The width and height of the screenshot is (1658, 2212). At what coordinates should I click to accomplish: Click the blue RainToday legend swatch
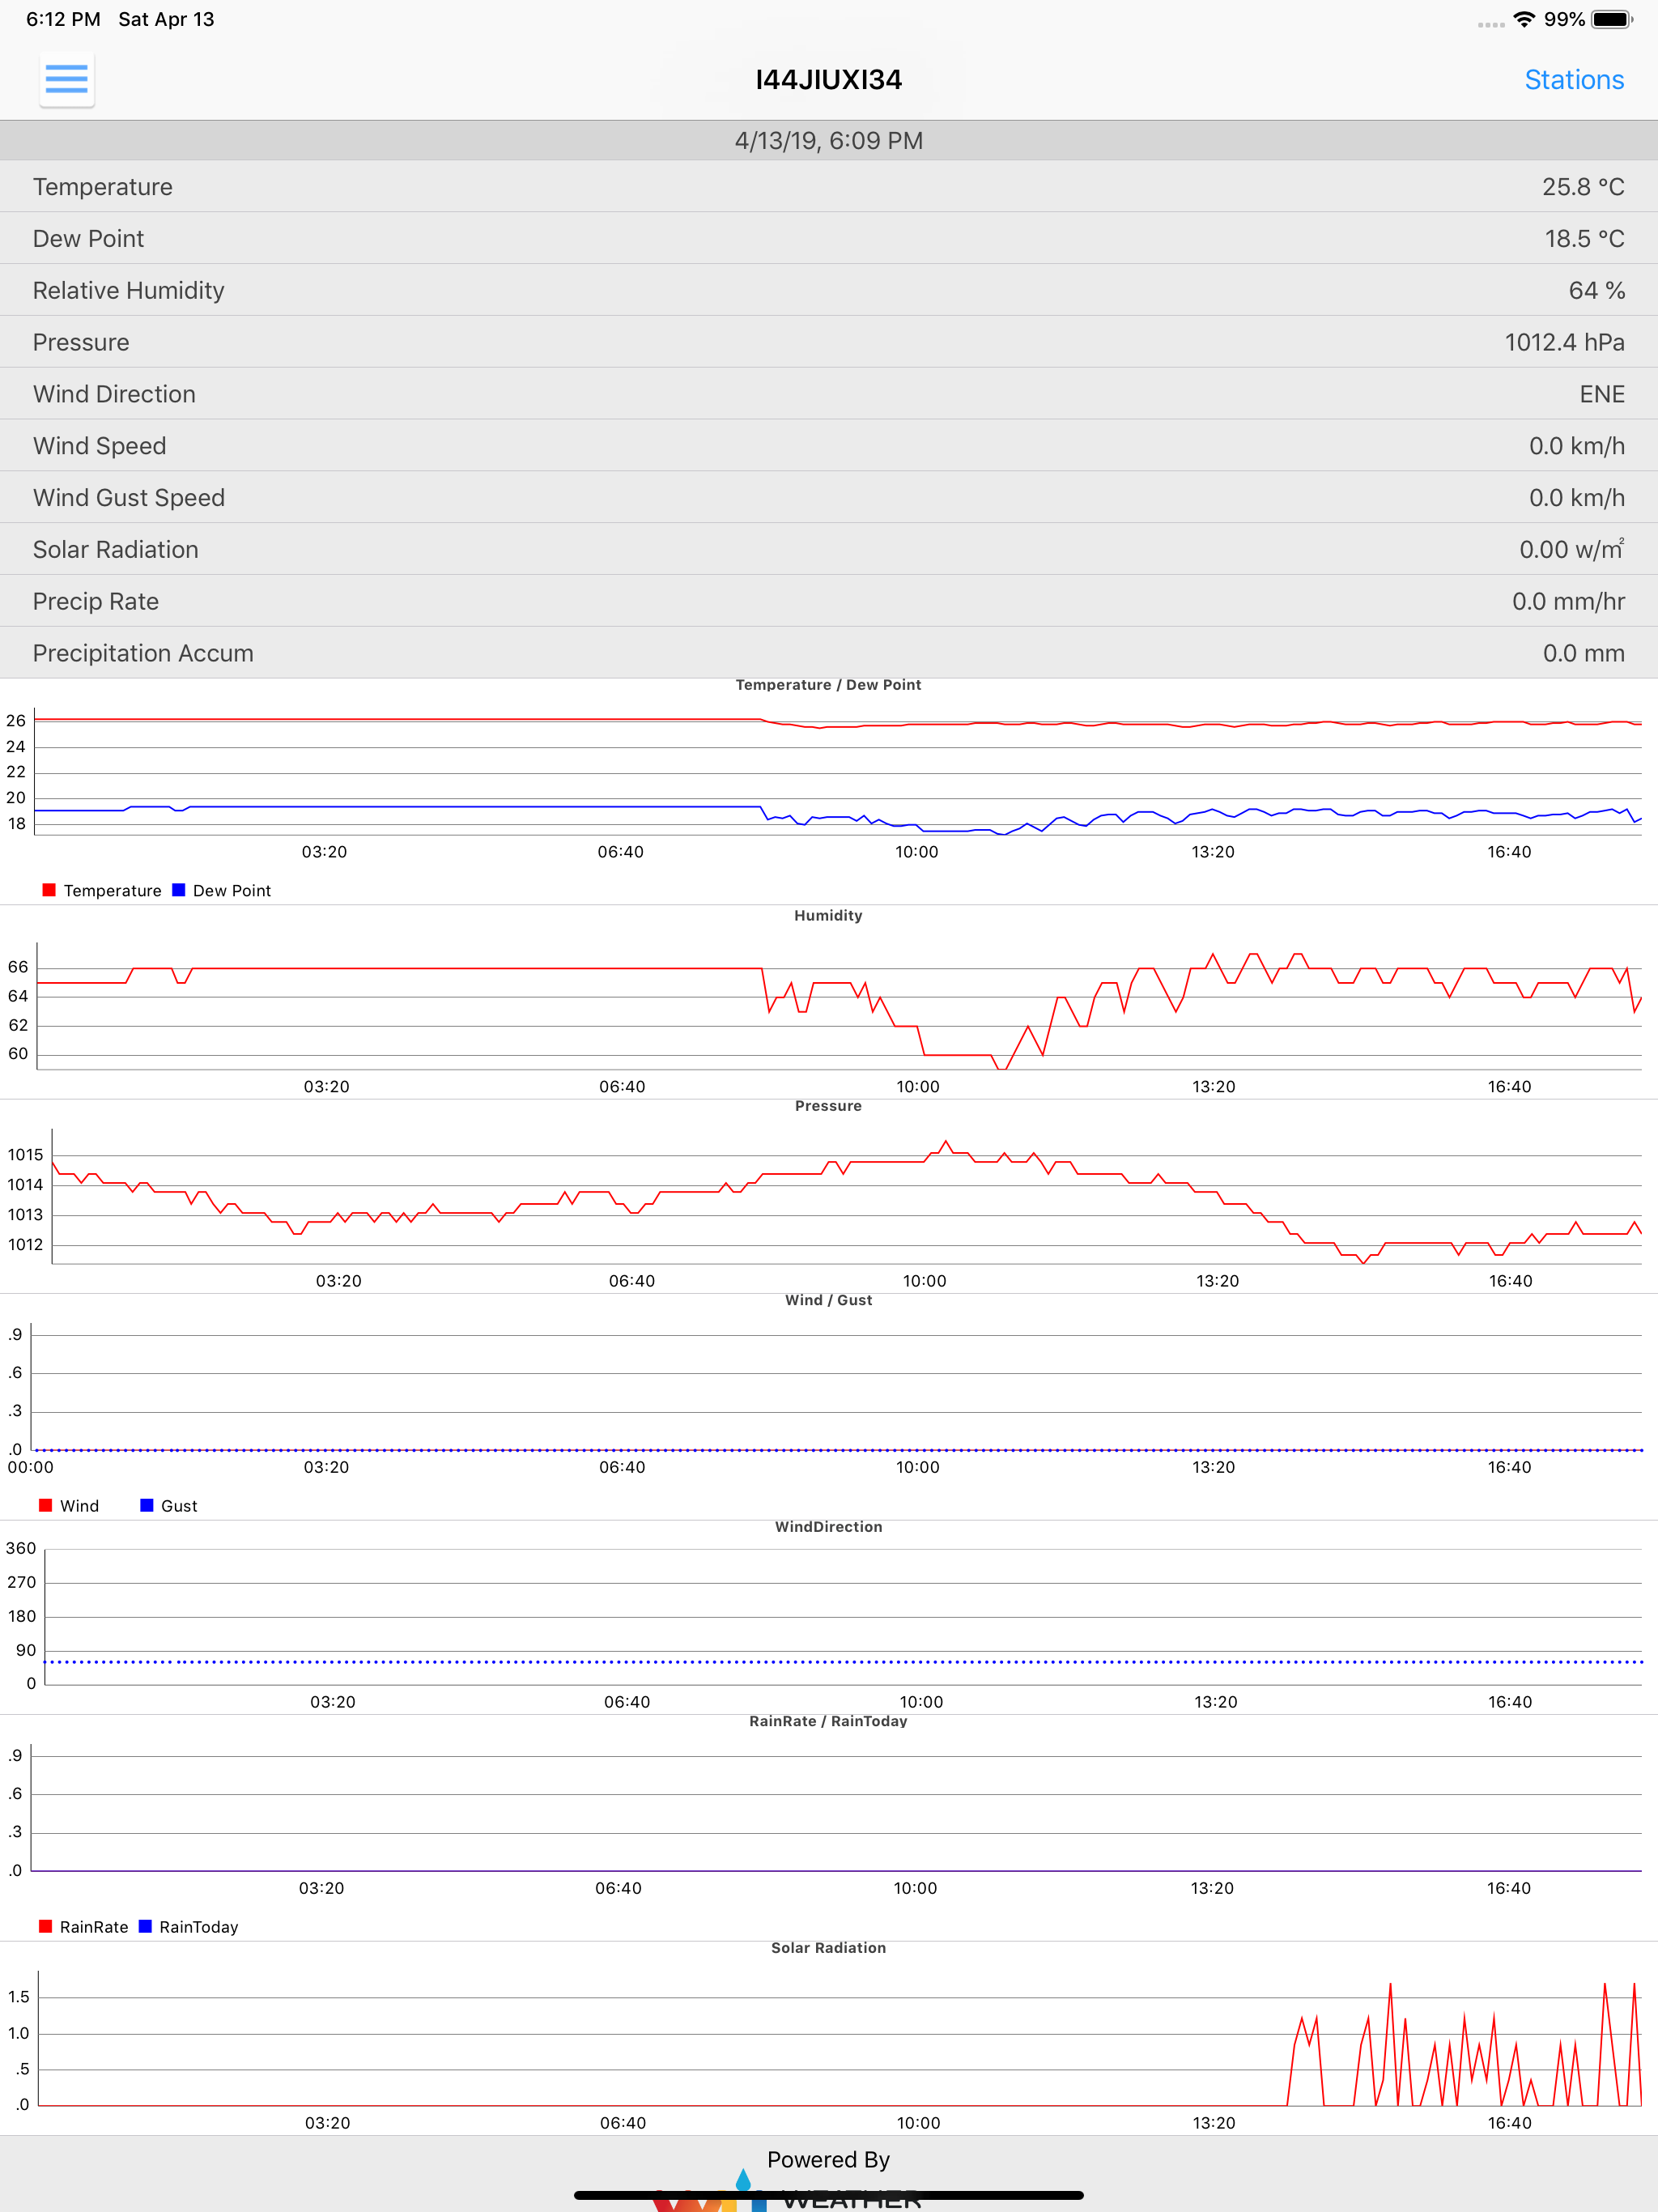(x=145, y=1926)
